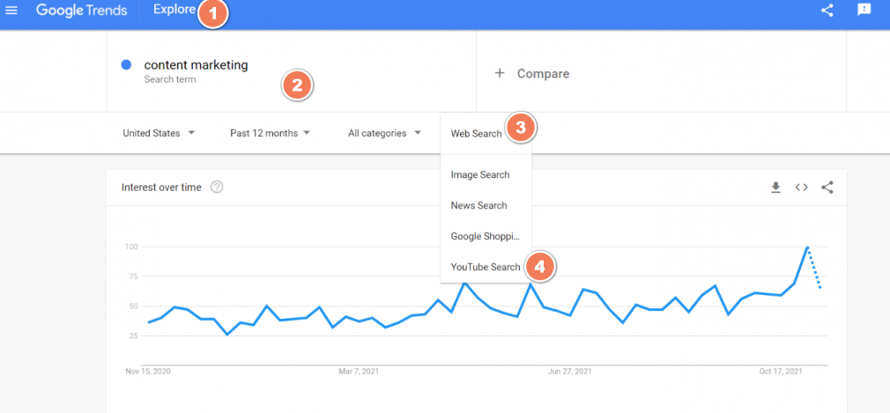Click the blue dot beside content marketing

(x=127, y=65)
